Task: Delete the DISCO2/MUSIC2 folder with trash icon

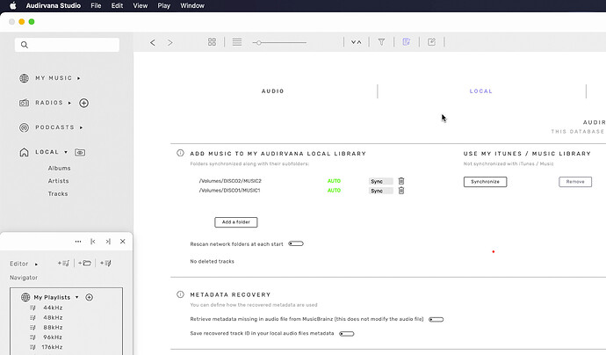Action: [x=401, y=181]
